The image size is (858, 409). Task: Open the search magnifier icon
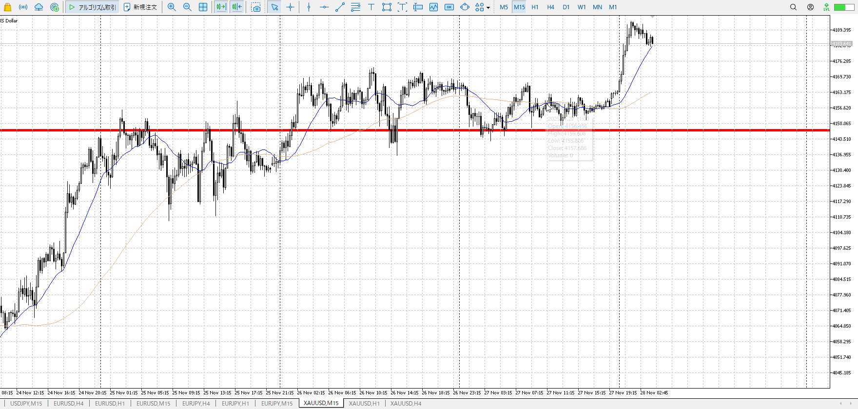click(793, 7)
